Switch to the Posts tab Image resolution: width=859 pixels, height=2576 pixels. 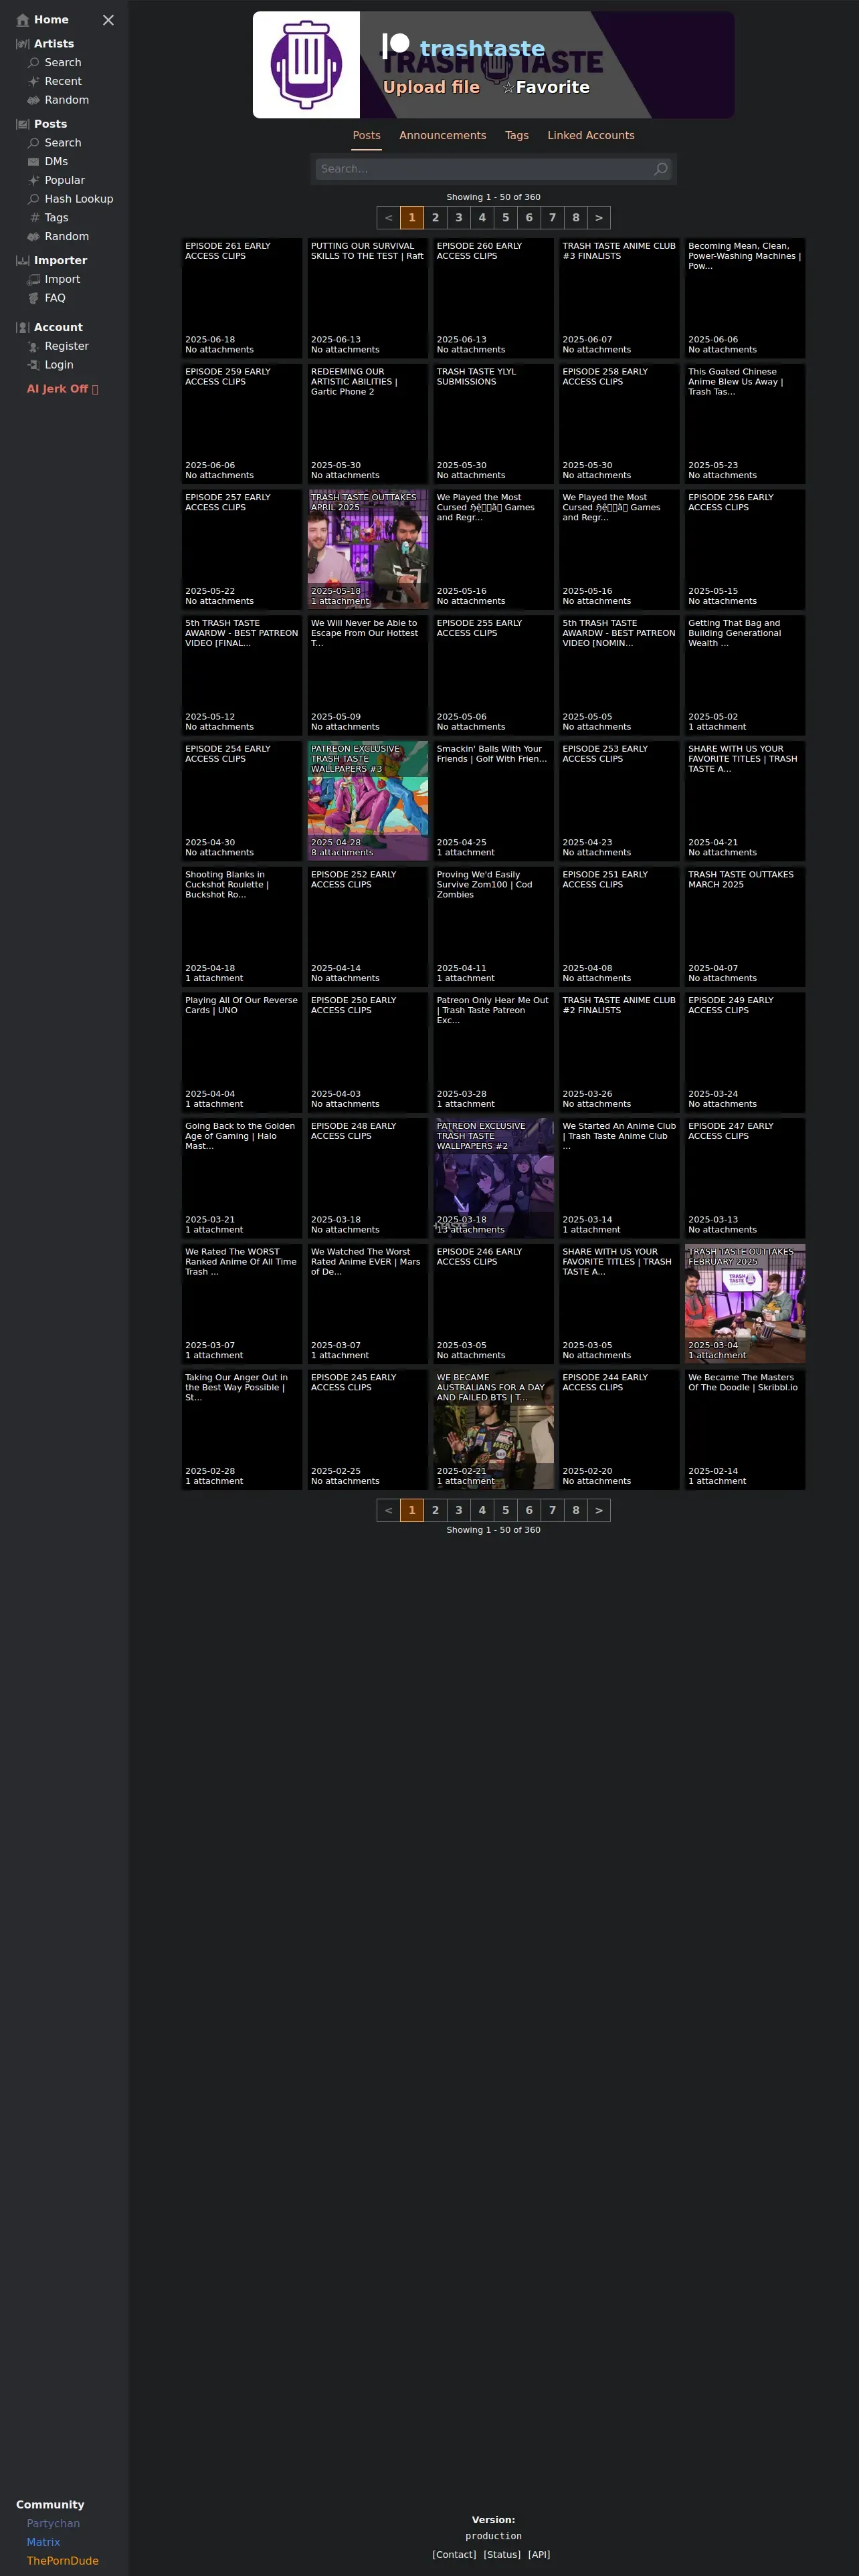pyautogui.click(x=366, y=136)
